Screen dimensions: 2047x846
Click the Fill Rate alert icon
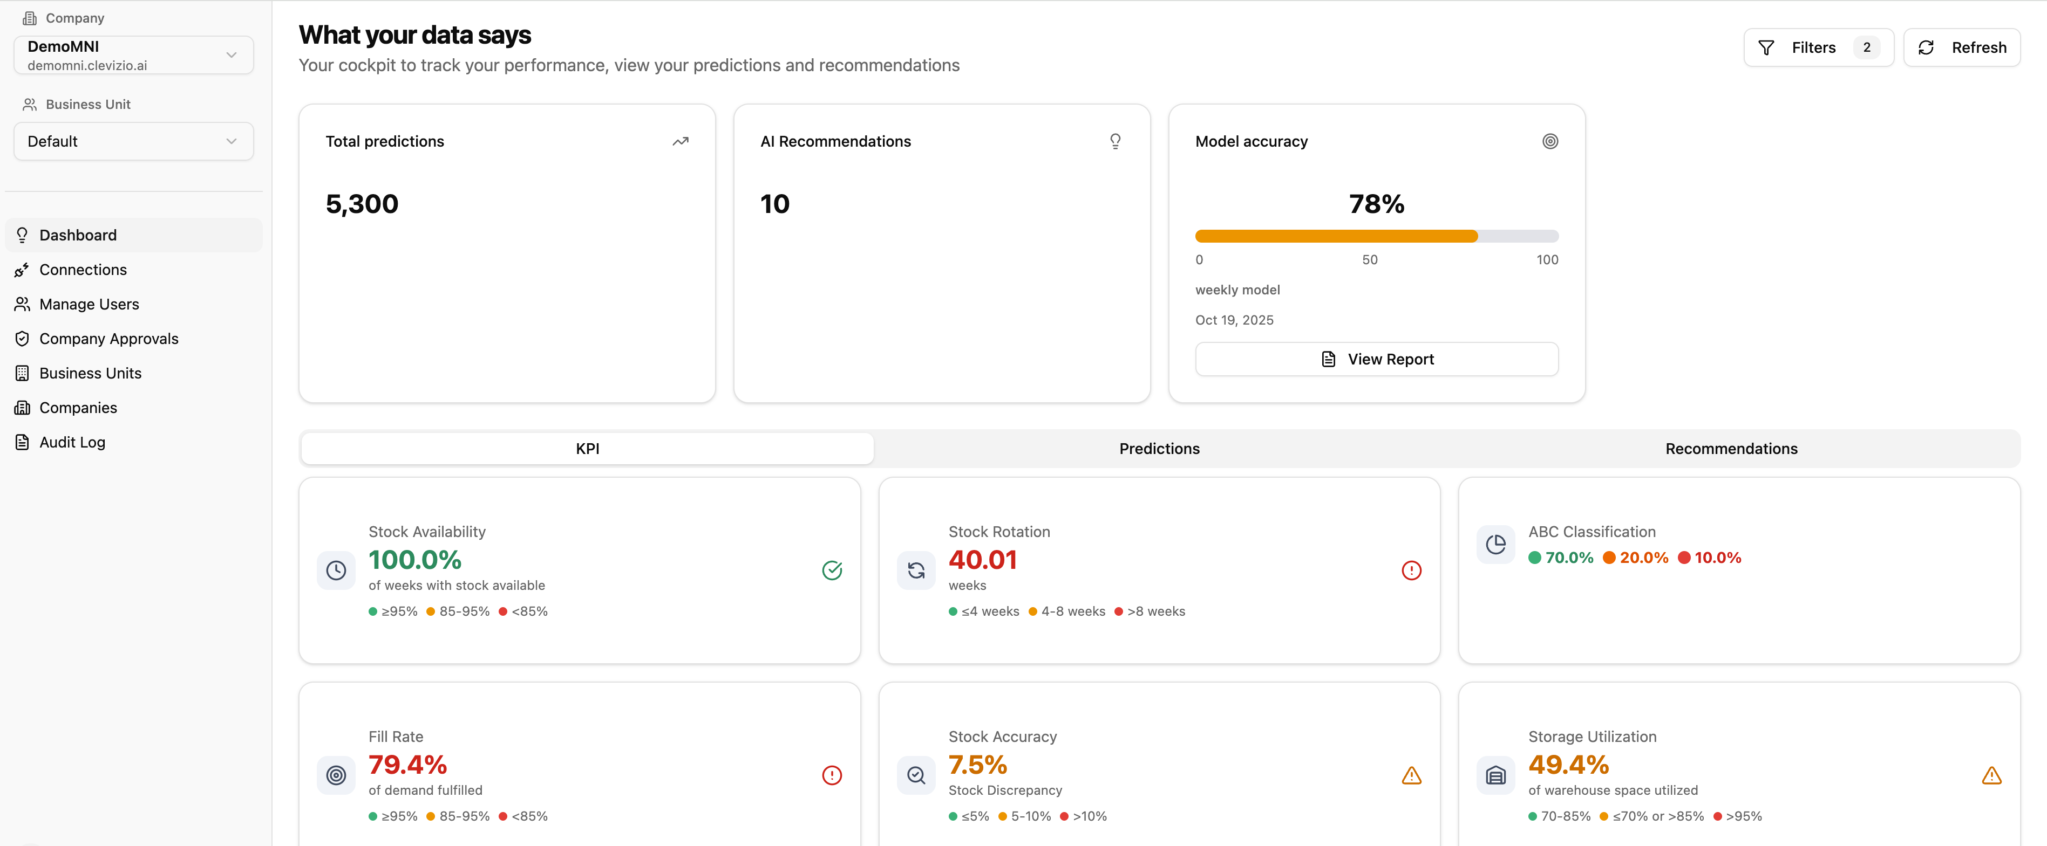click(x=831, y=775)
